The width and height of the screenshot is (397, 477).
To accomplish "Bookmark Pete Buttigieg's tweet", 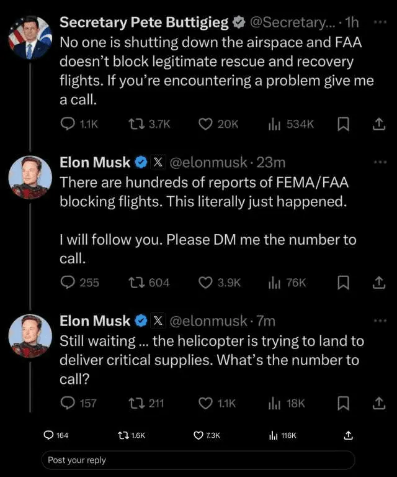I will pos(342,124).
